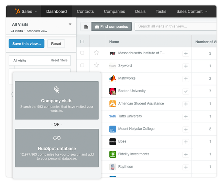The height and width of the screenshot is (182, 223).
Task: Click the checkmark icon beside Boston University
Action: (186, 92)
